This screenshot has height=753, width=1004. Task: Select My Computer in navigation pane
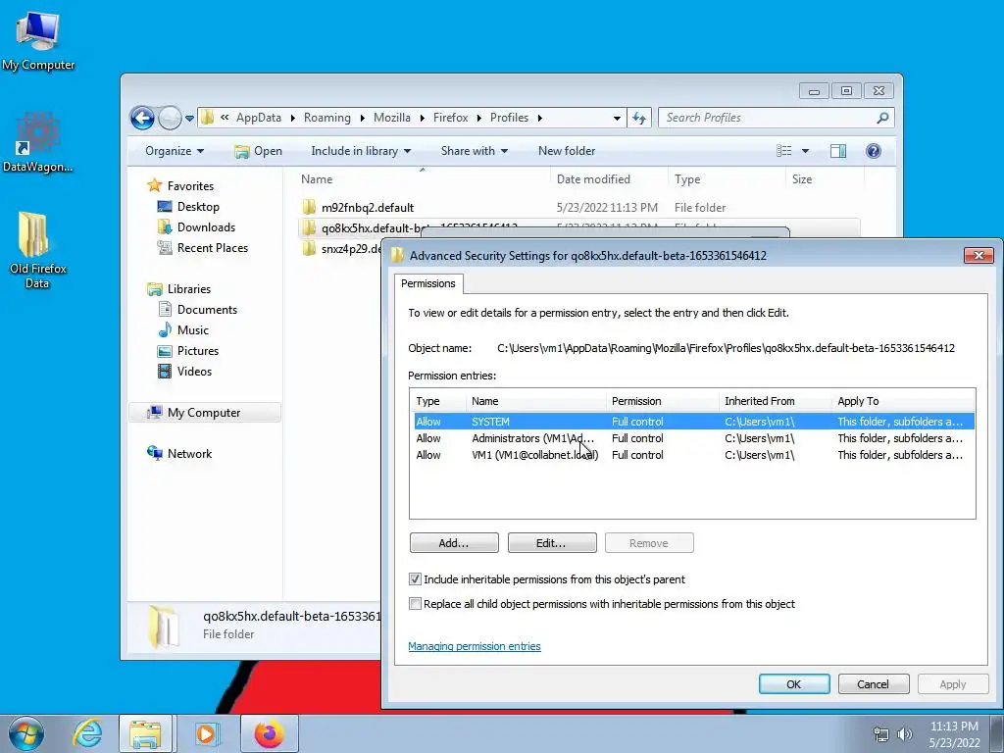[x=205, y=413]
